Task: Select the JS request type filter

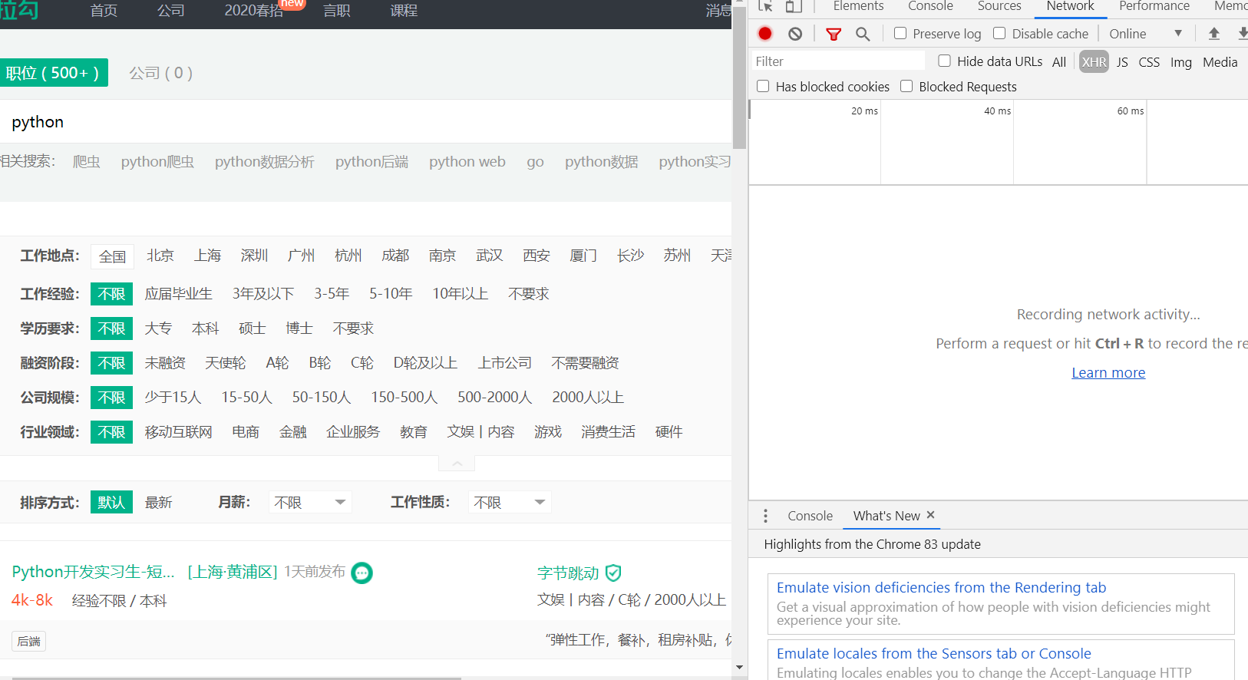Action: point(1122,62)
